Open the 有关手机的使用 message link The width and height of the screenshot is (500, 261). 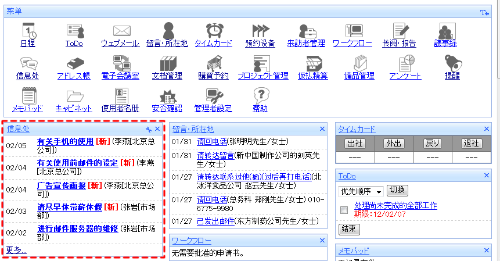(65, 141)
